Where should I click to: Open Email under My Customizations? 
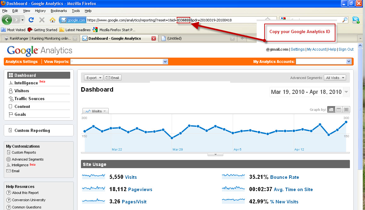click(x=15, y=171)
